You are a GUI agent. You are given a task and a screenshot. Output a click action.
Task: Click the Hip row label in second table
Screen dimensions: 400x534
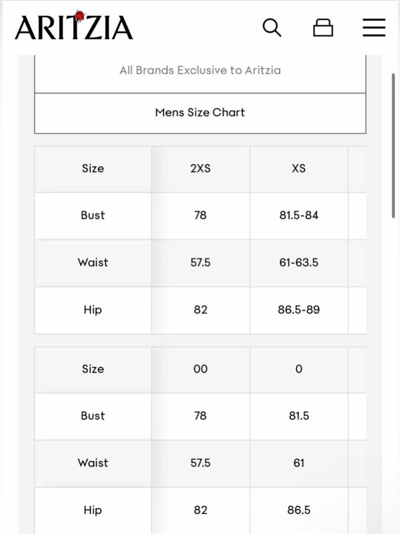pos(93,510)
